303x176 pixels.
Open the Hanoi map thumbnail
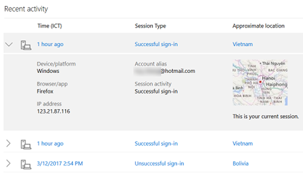[x=260, y=83]
